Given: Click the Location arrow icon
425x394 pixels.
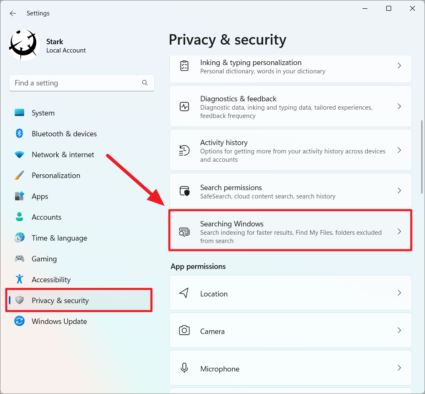Looking at the screenshot, I should pyautogui.click(x=184, y=293).
